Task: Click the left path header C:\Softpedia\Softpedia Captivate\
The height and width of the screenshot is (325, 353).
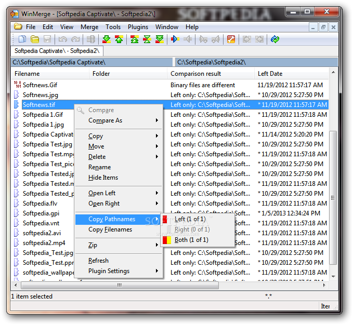Action: (91, 62)
